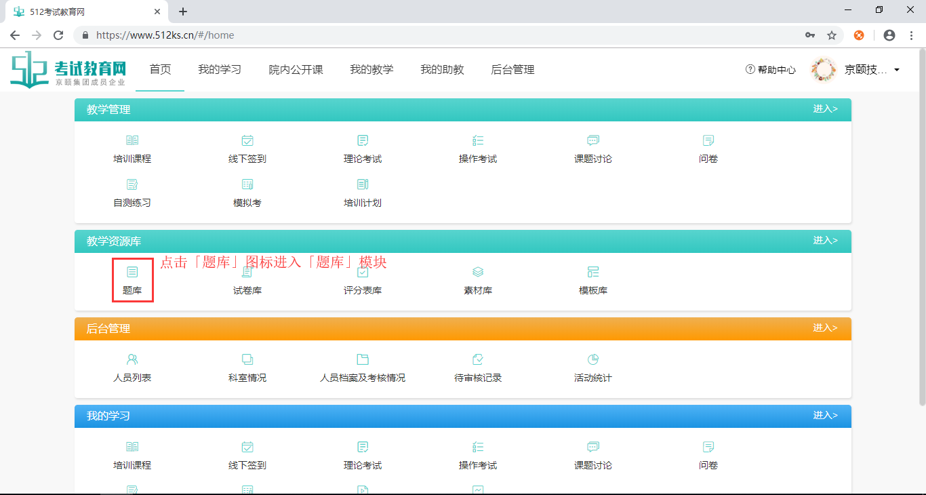Open the 题库 (question bank) module
The height and width of the screenshot is (495, 926).
132,279
